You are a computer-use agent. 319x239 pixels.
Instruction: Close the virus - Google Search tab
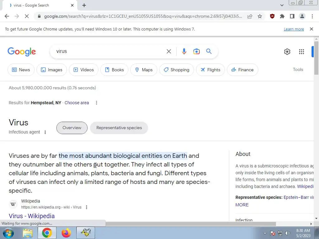(x=72, y=5)
